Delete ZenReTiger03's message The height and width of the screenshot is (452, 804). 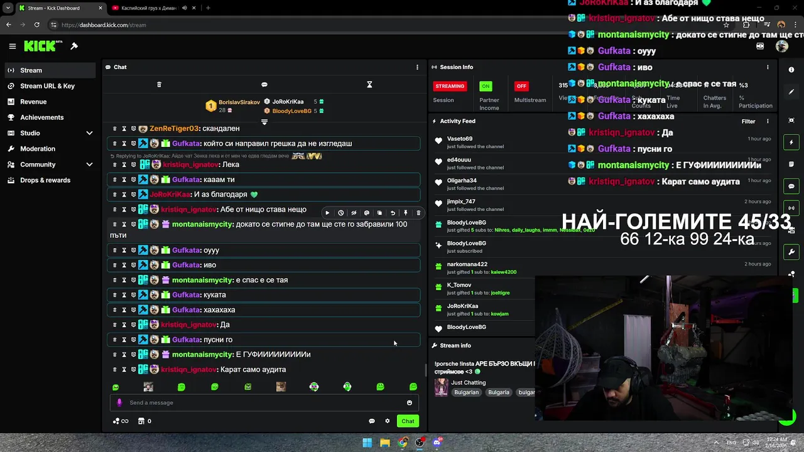tap(114, 129)
